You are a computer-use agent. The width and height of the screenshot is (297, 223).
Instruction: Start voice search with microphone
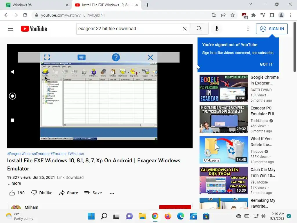216,29
